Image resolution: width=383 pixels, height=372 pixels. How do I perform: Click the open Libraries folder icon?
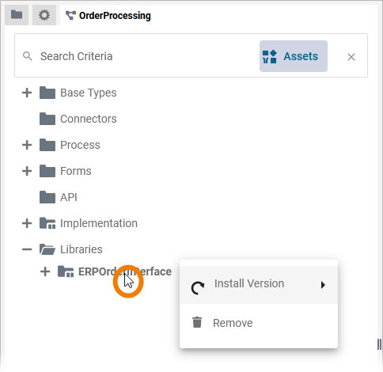[47, 249]
